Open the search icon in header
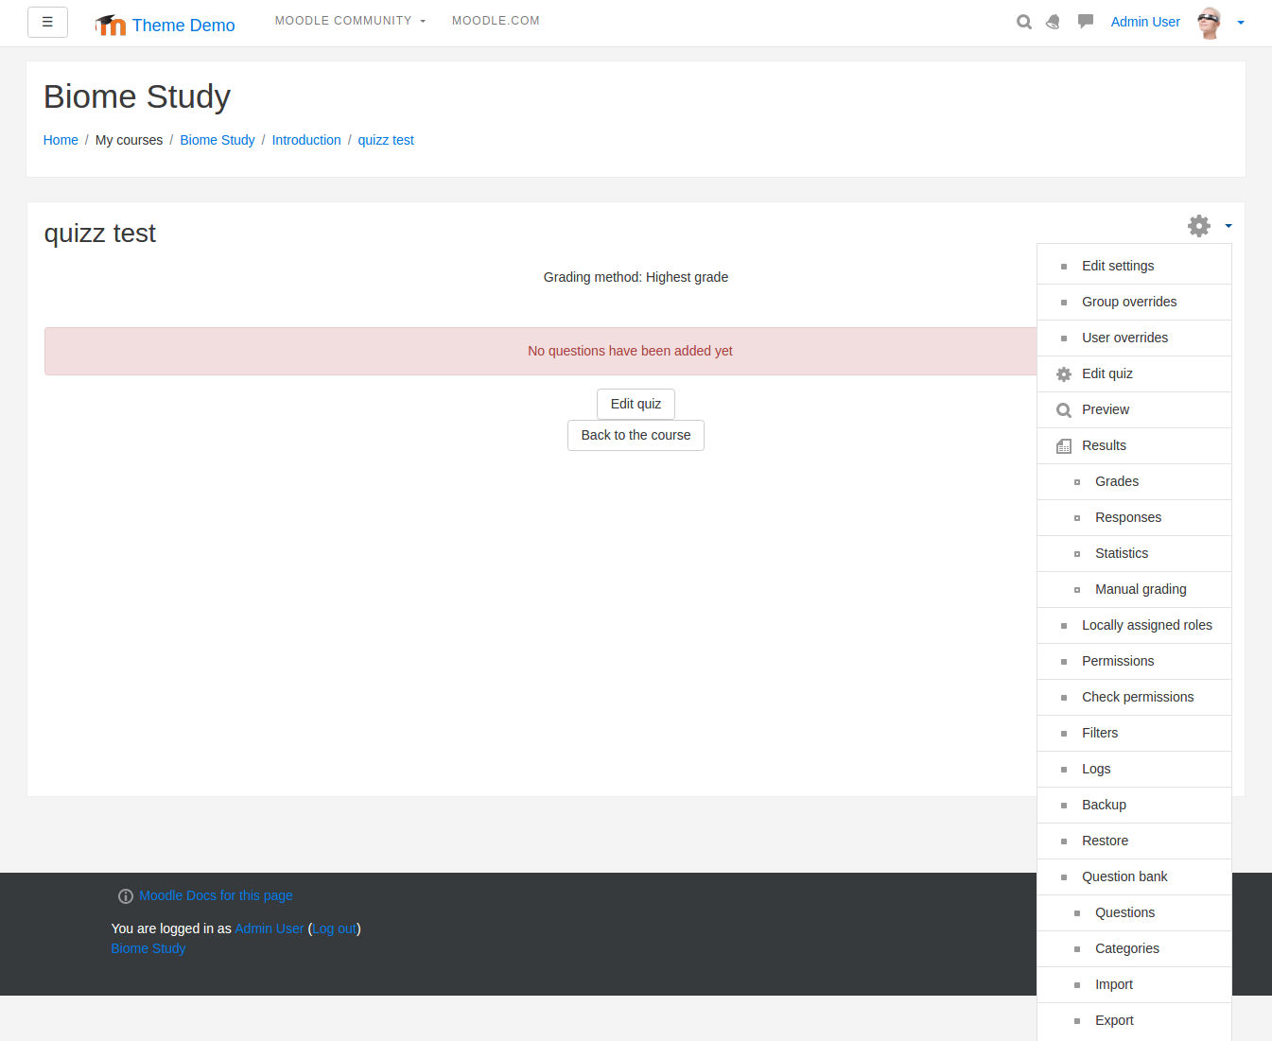The width and height of the screenshot is (1272, 1041). click(1024, 22)
